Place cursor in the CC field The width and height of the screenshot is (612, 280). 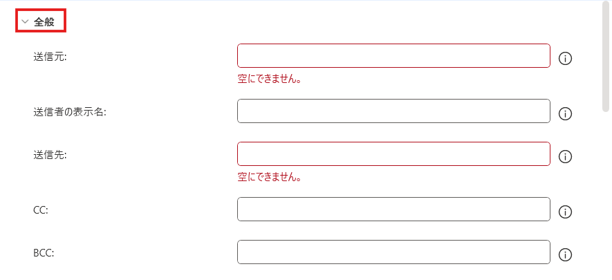point(393,209)
